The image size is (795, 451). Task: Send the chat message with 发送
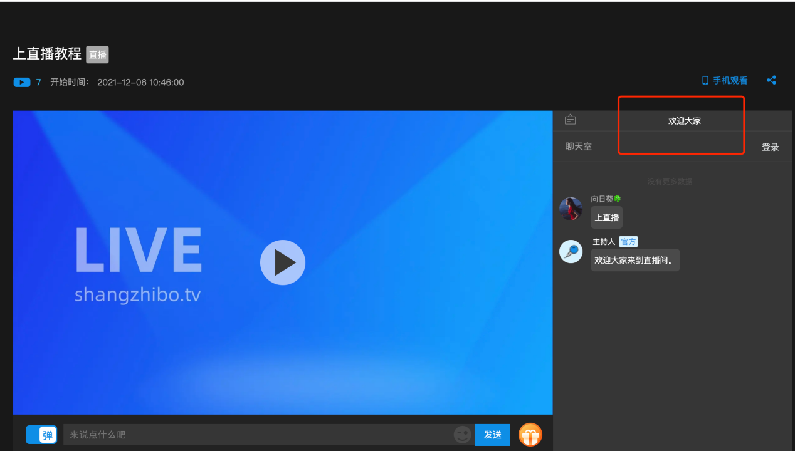tap(493, 435)
